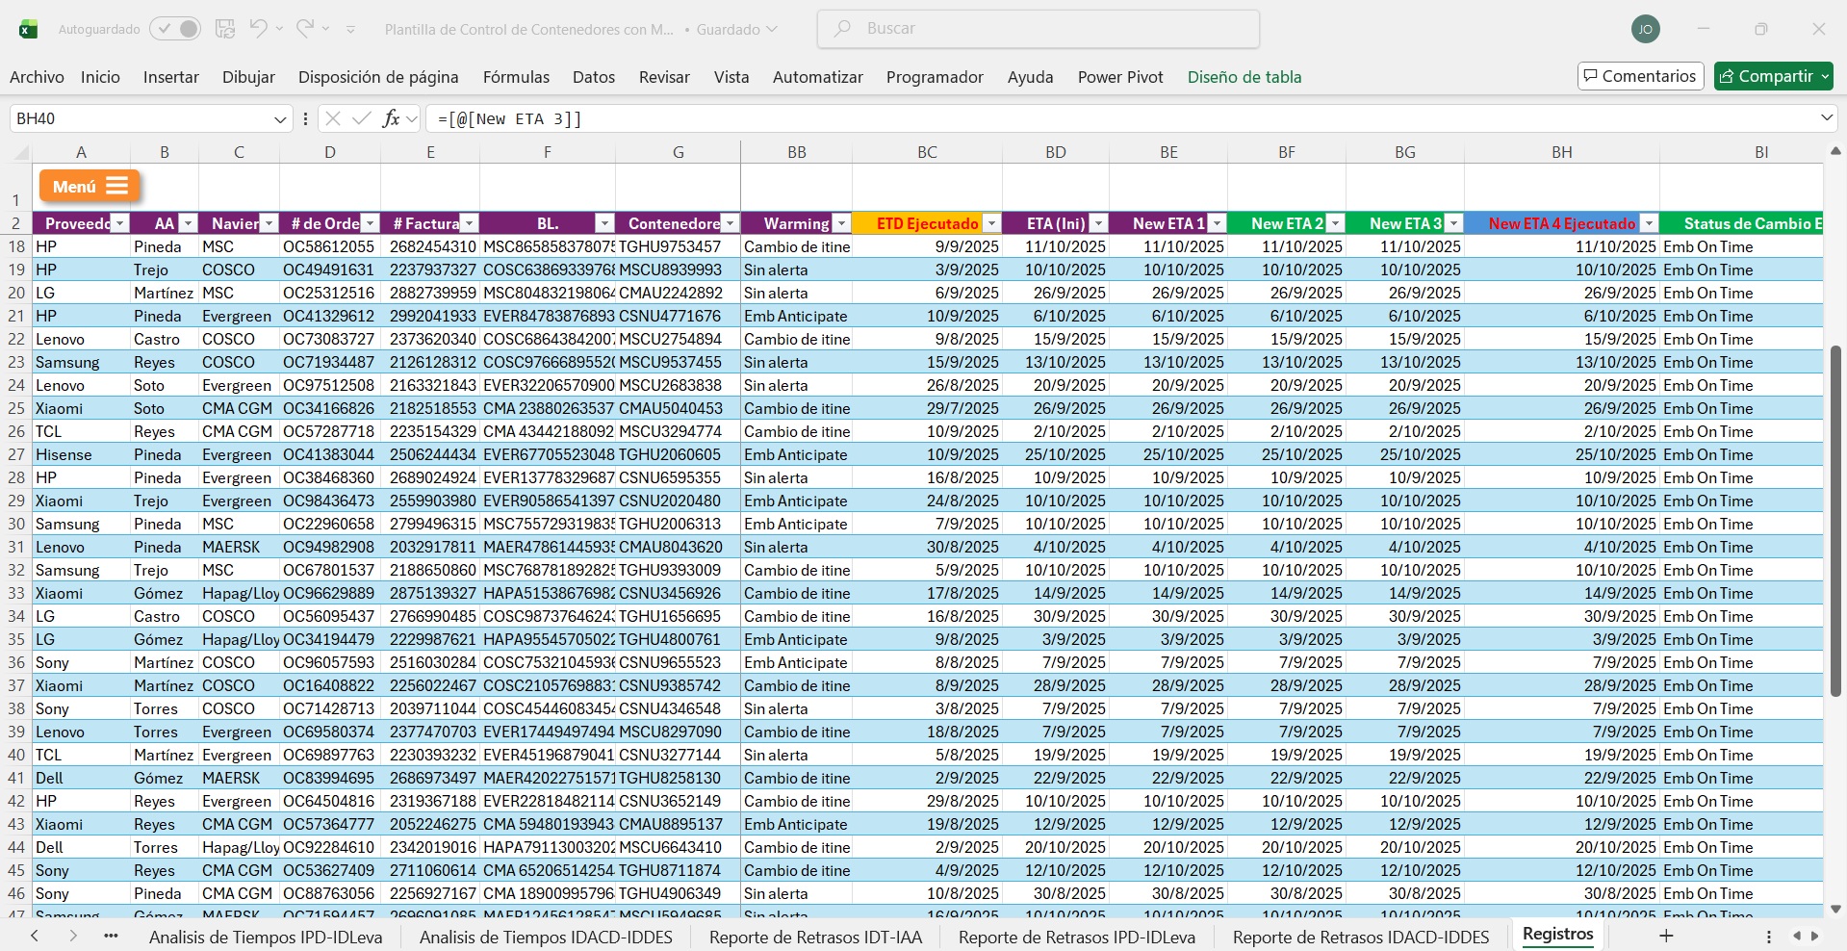The image size is (1847, 951).
Task: Add a new sheet with the plus icon
Action: [x=1666, y=936]
